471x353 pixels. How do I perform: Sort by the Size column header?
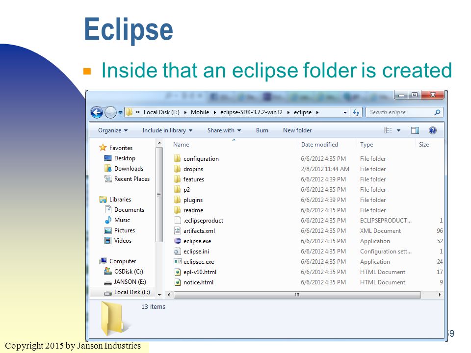coord(423,144)
